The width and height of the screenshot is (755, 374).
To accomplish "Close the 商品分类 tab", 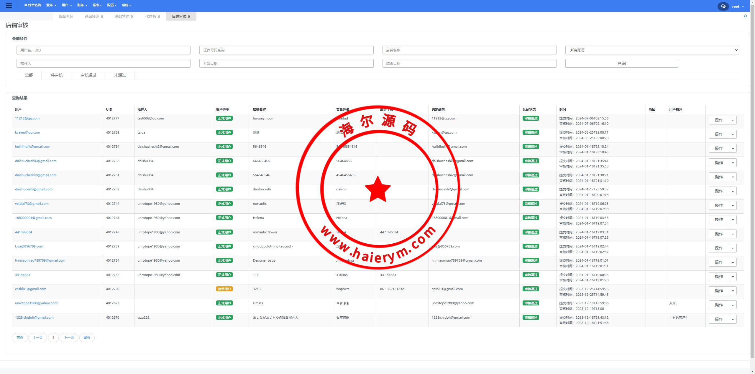I will pyautogui.click(x=102, y=16).
